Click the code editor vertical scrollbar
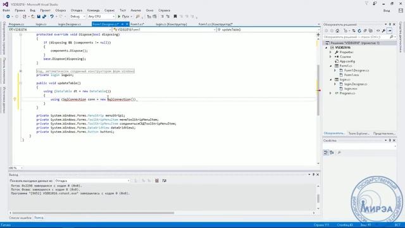The height and width of the screenshot is (228, 405). 318,90
